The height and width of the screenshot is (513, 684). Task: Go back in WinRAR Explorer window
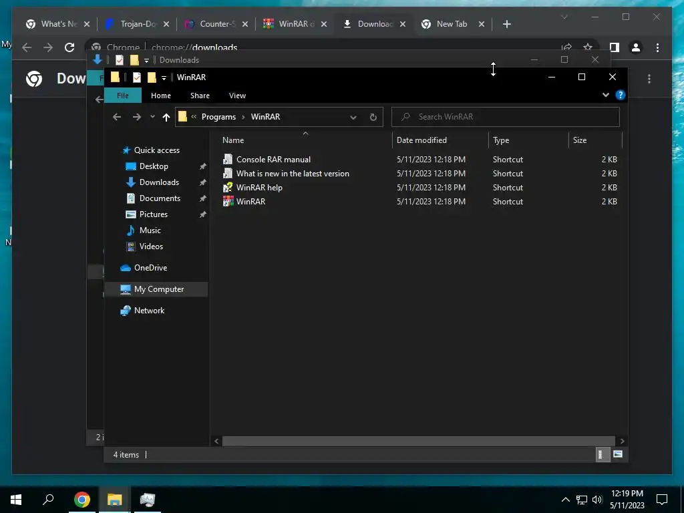(x=116, y=117)
